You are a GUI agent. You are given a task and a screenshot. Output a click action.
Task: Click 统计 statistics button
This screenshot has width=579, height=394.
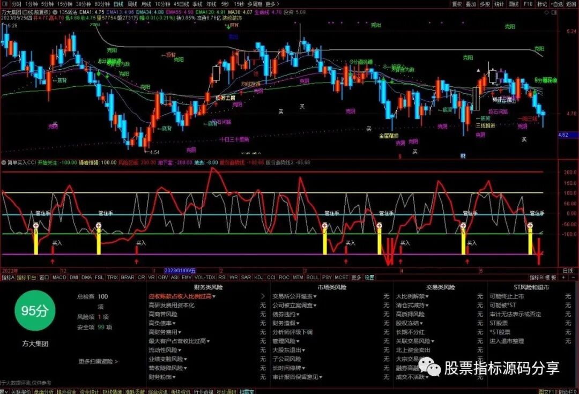(x=499, y=4)
